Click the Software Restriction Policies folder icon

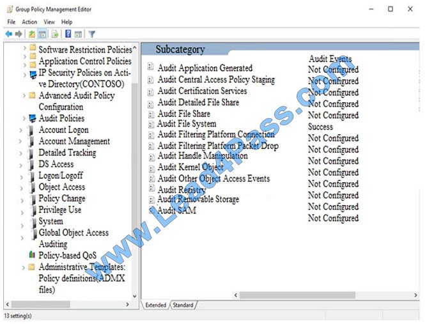coord(33,48)
